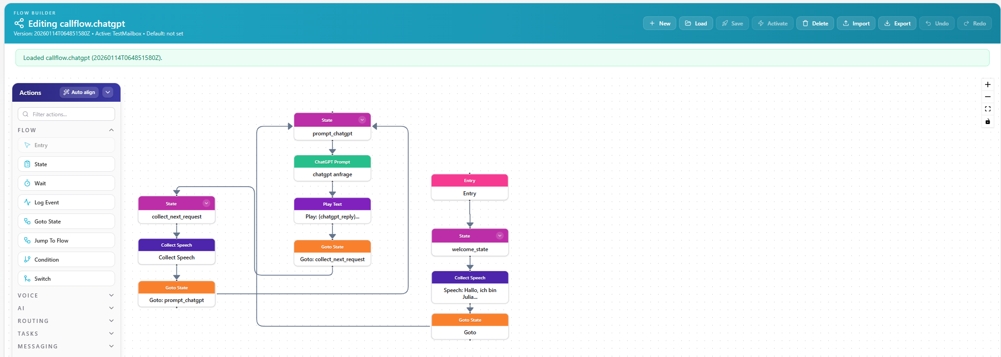Select the collect_next_request State node

pyautogui.click(x=176, y=210)
